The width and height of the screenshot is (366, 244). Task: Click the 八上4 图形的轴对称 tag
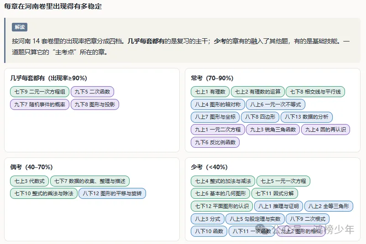tap(218, 104)
